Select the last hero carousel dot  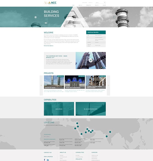pos(47,23)
